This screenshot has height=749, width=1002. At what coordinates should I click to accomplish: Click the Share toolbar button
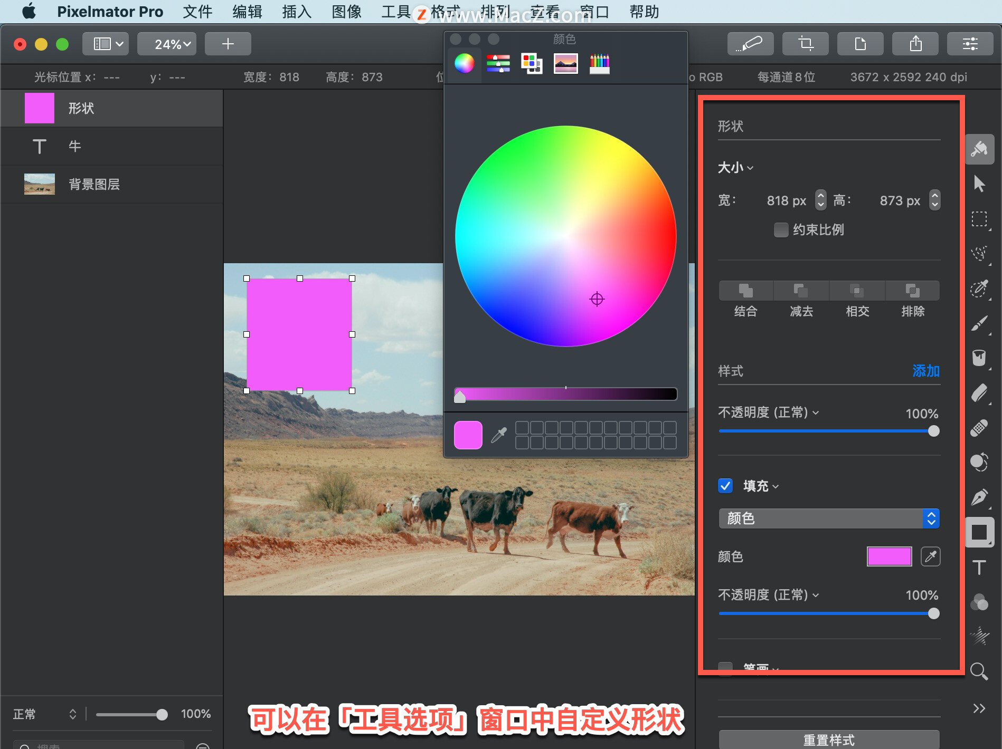pos(915,44)
